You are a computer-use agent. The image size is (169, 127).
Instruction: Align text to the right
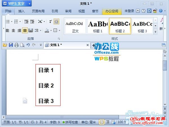tap(19, 30)
